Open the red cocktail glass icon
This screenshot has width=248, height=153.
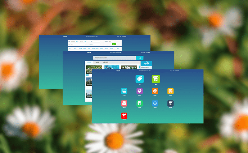tap(124, 116)
